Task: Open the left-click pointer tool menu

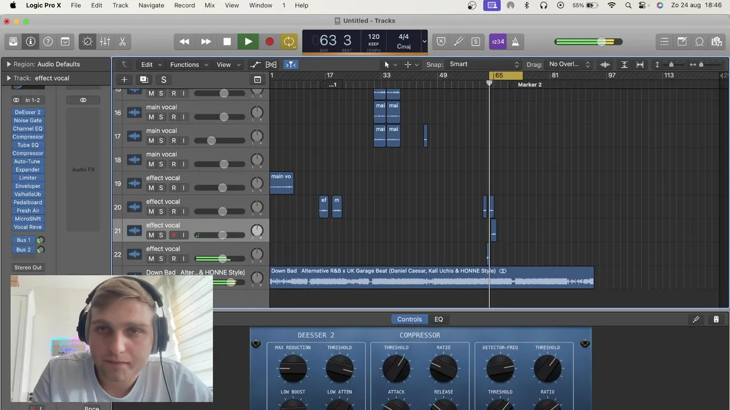Action: point(390,64)
